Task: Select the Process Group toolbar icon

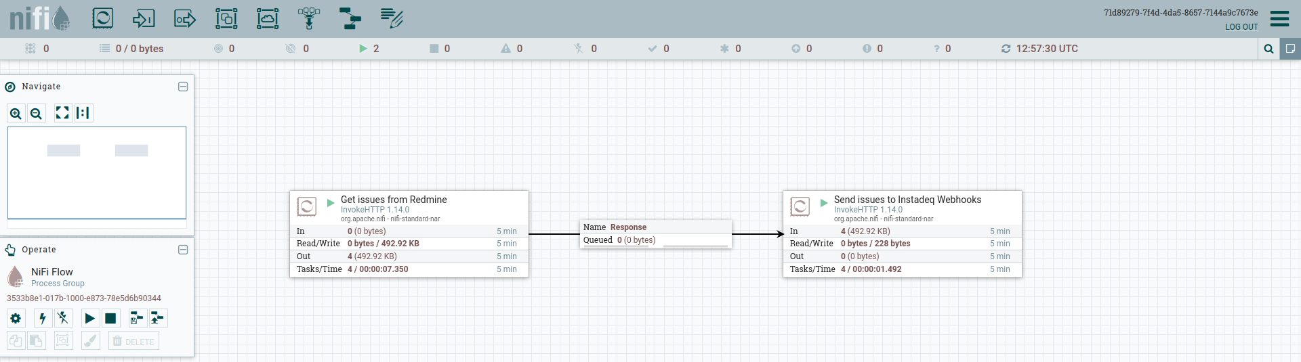Action: coord(226,18)
